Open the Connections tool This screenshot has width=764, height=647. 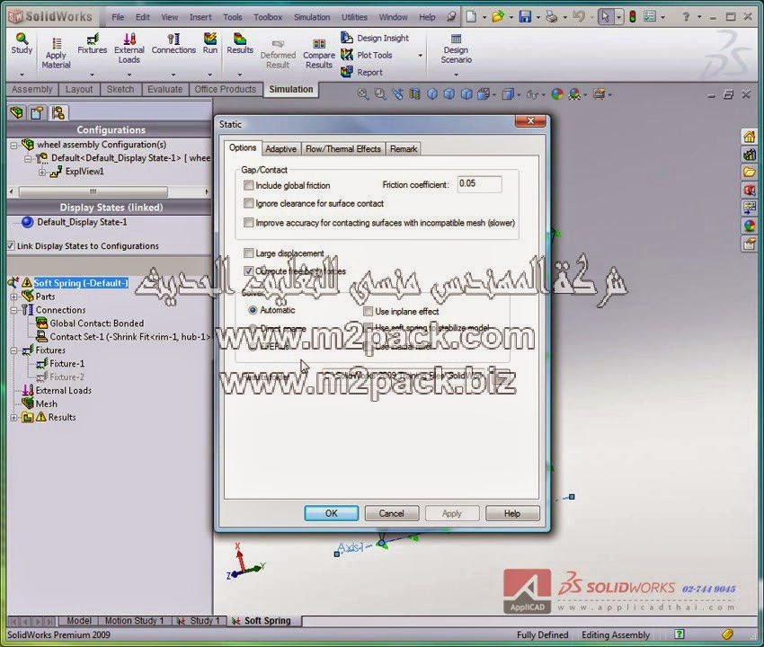(x=173, y=43)
